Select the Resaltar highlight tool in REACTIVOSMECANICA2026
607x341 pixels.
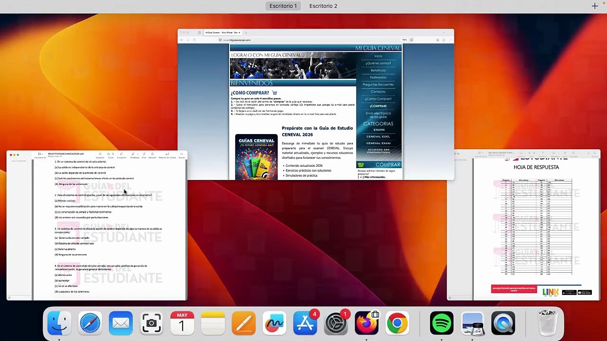[133, 154]
